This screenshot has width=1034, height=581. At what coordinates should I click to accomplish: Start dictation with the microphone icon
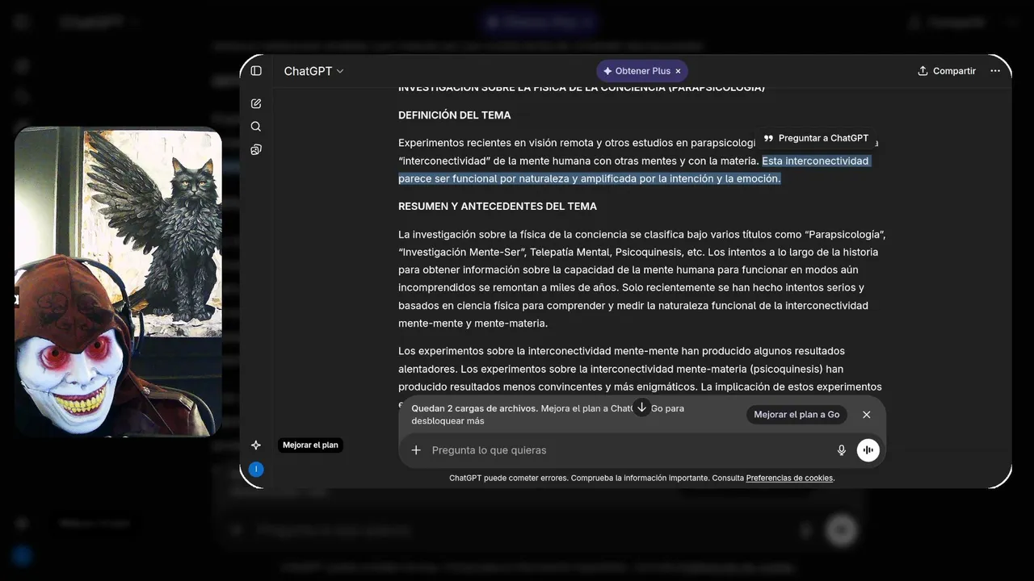click(x=842, y=450)
